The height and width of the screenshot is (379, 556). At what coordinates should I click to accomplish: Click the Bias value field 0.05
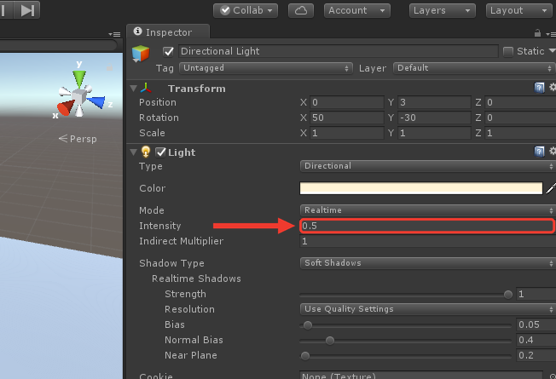tap(536, 324)
